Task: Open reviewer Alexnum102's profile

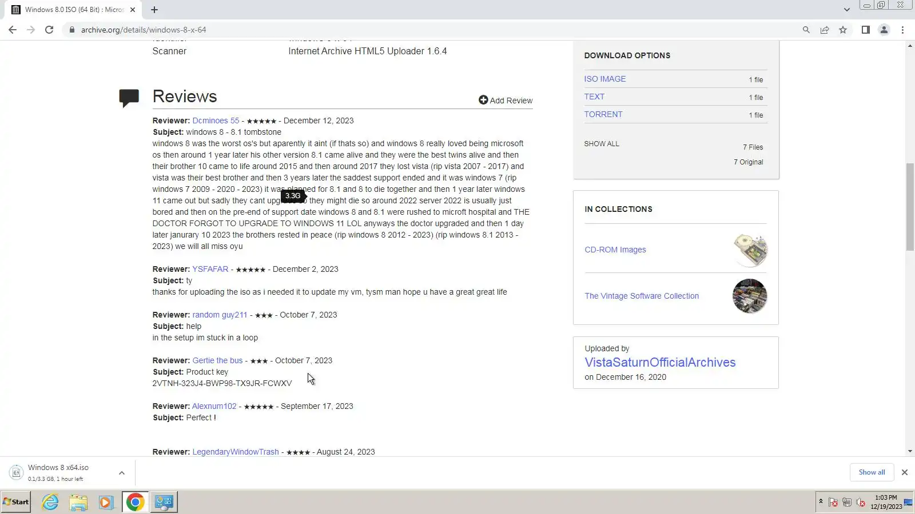Action: 214,406
